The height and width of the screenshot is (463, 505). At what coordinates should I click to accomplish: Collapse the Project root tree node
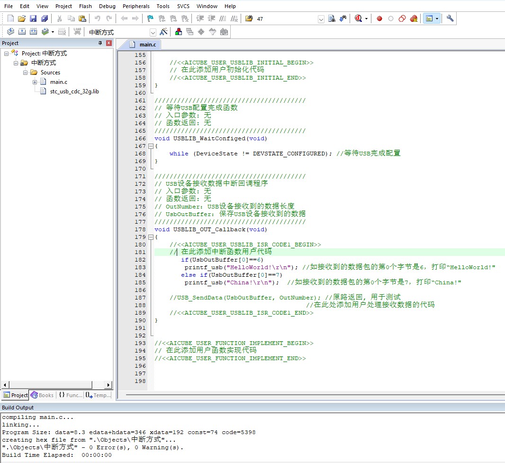pyautogui.click(x=6, y=54)
